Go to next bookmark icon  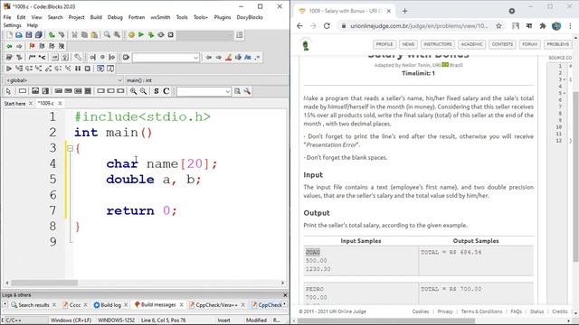coord(52,46)
